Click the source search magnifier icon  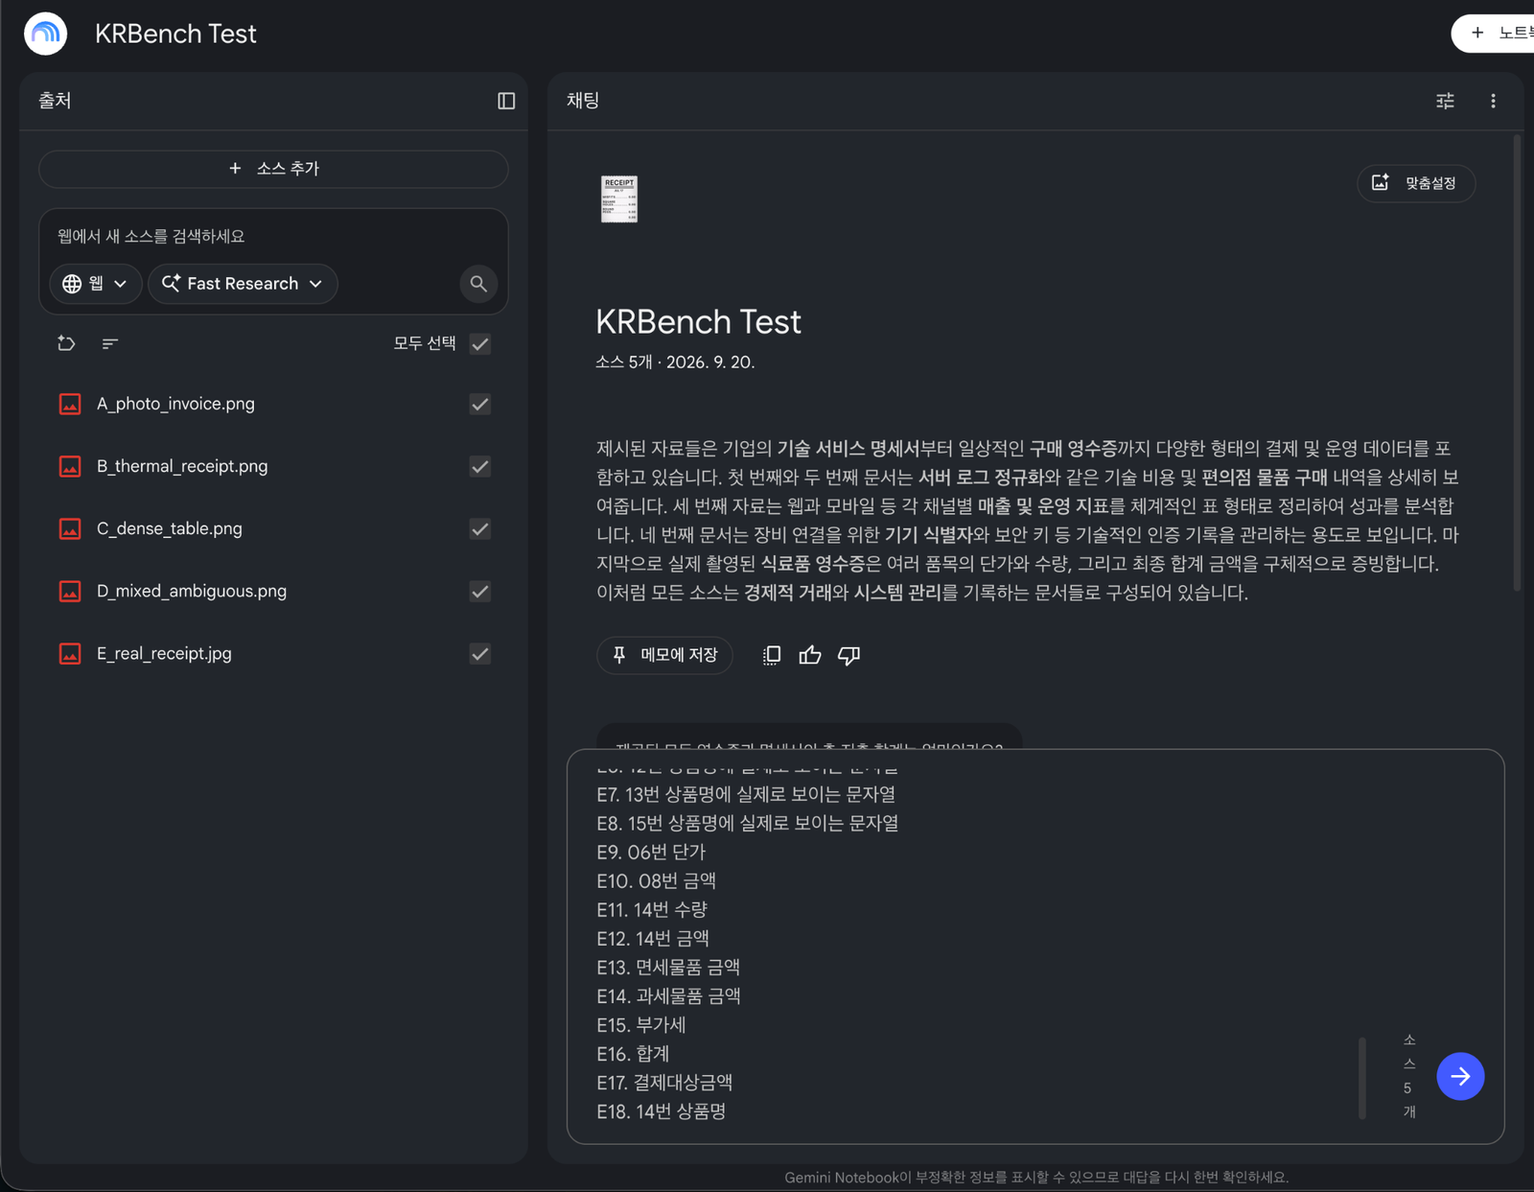(478, 284)
